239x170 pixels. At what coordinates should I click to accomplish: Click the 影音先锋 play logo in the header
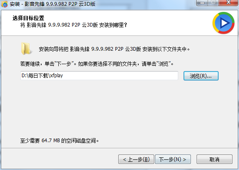(224, 23)
